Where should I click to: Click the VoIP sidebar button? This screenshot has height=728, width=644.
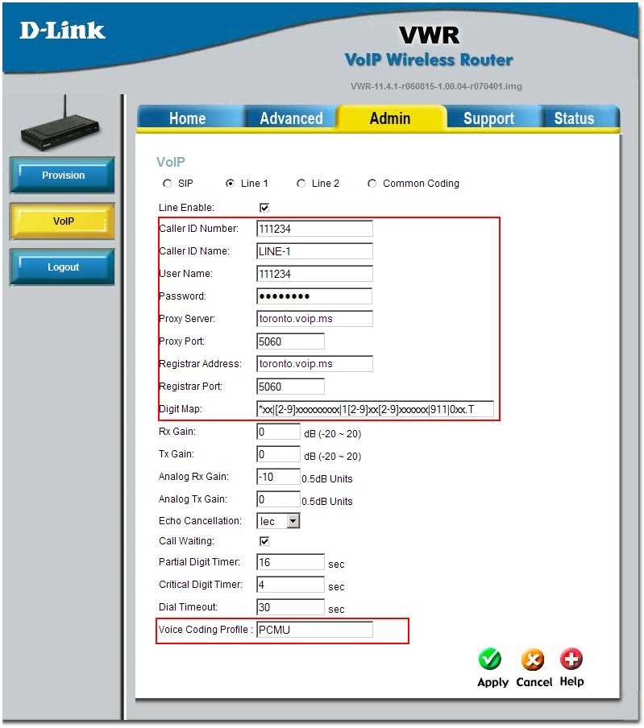pyautogui.click(x=62, y=221)
